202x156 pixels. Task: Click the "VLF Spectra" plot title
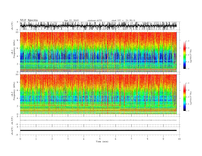(x=29, y=20)
